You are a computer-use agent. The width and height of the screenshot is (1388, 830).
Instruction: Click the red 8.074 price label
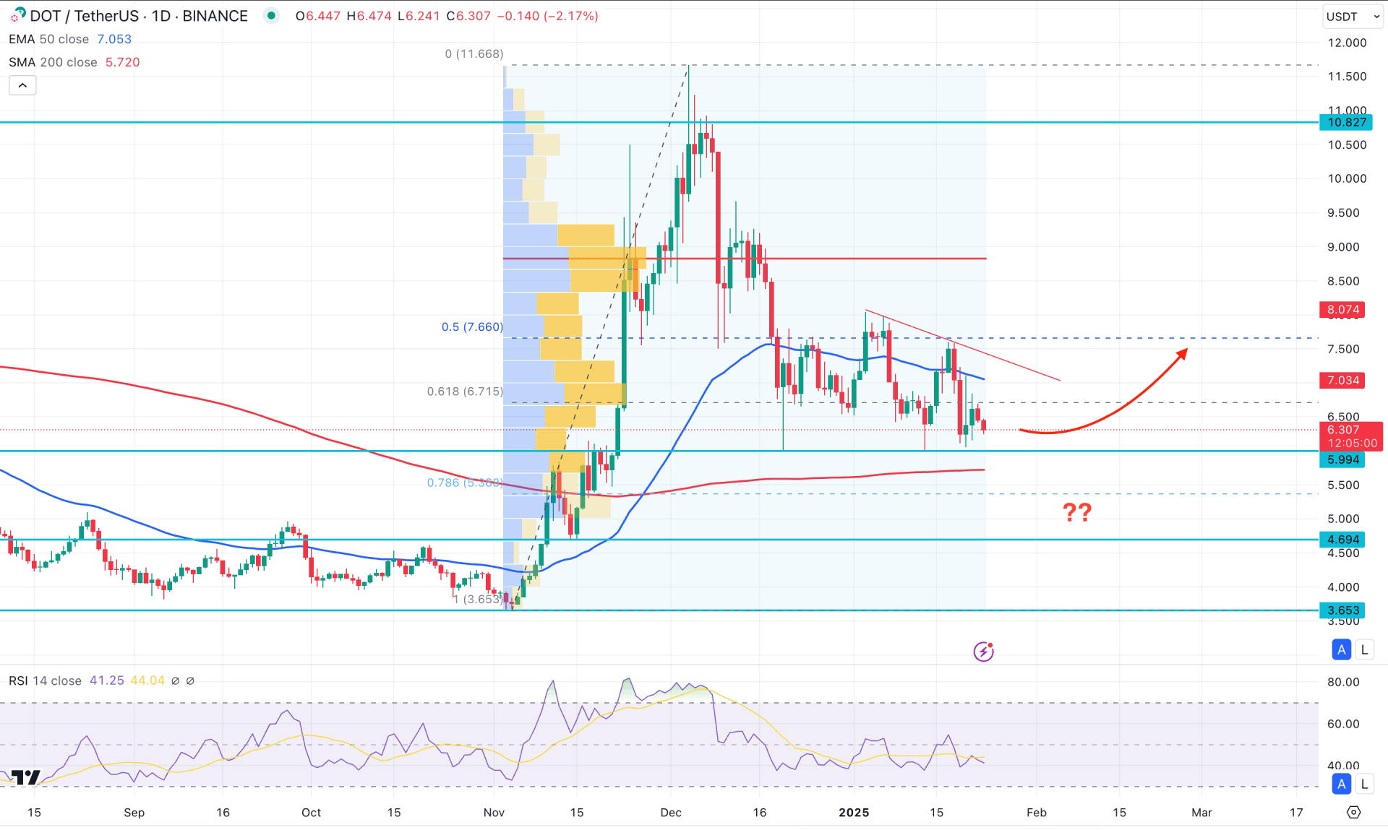tap(1342, 309)
